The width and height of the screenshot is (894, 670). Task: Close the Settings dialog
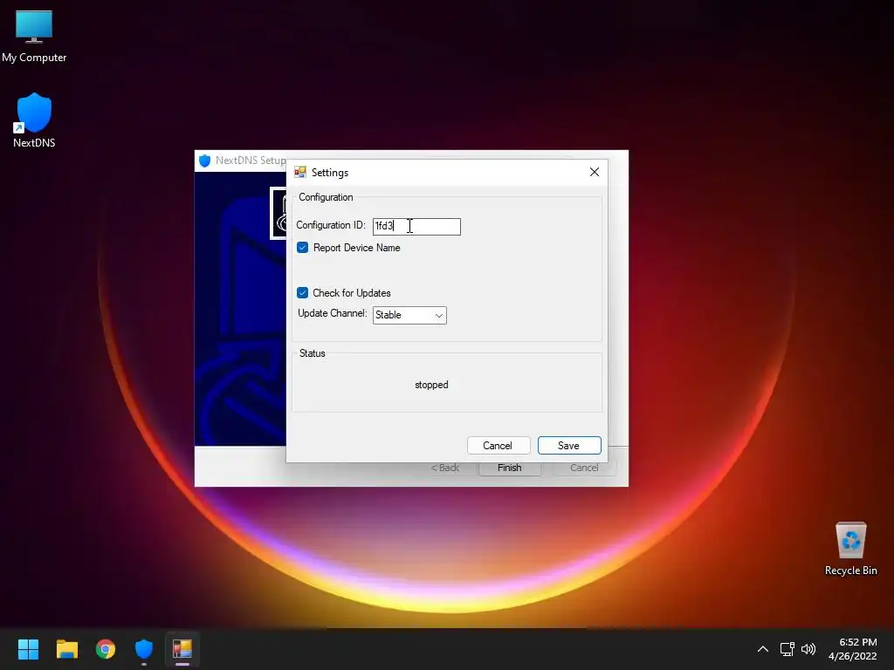(x=594, y=172)
